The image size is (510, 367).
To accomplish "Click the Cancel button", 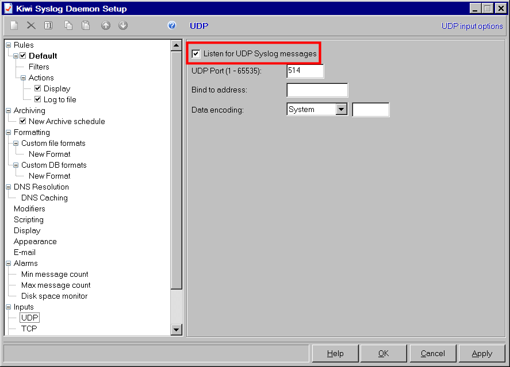I will [432, 353].
